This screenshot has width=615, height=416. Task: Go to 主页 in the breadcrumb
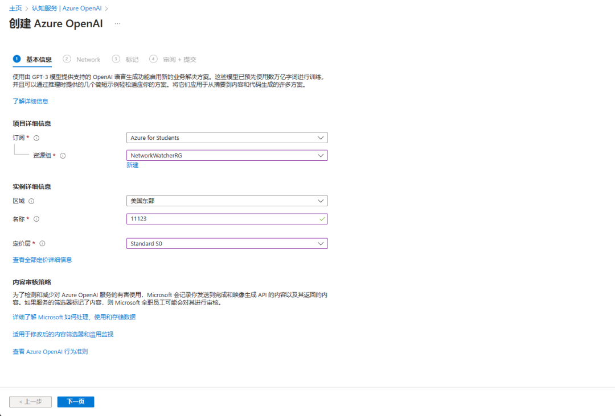16,8
